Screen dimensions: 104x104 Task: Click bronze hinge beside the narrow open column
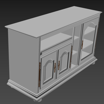[x=71, y=56]
